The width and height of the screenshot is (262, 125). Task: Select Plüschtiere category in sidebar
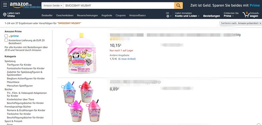point(13,82)
